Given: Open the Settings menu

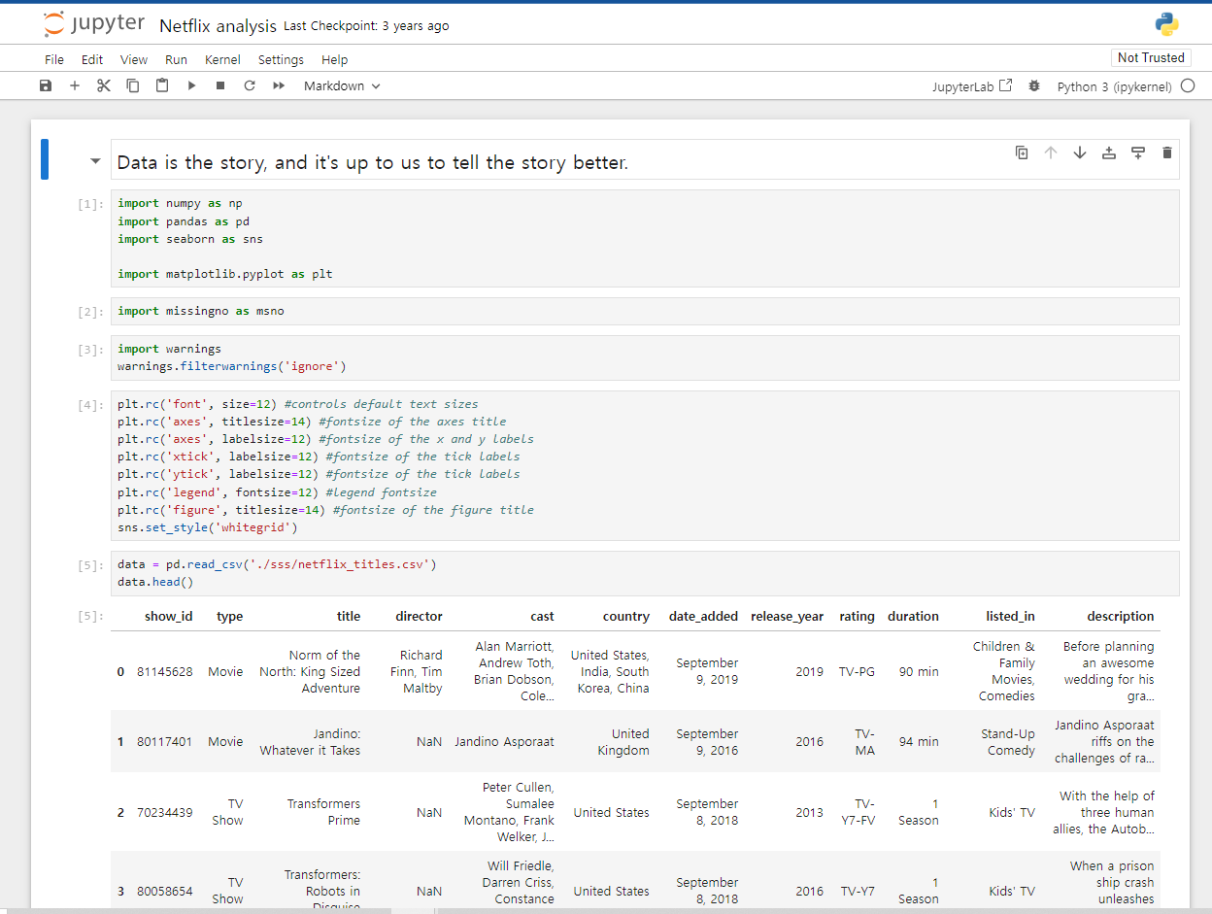Looking at the screenshot, I should coord(281,59).
